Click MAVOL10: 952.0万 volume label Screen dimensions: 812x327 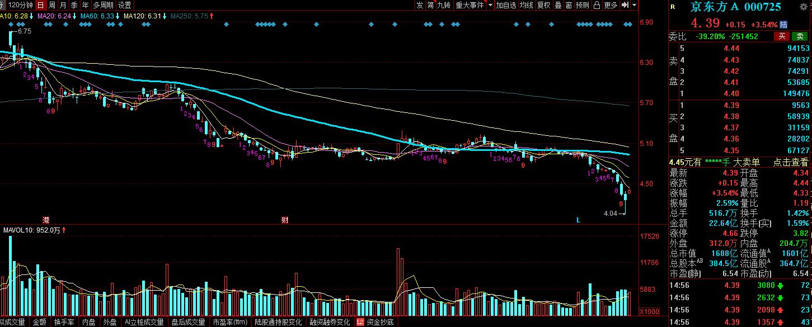coord(32,230)
